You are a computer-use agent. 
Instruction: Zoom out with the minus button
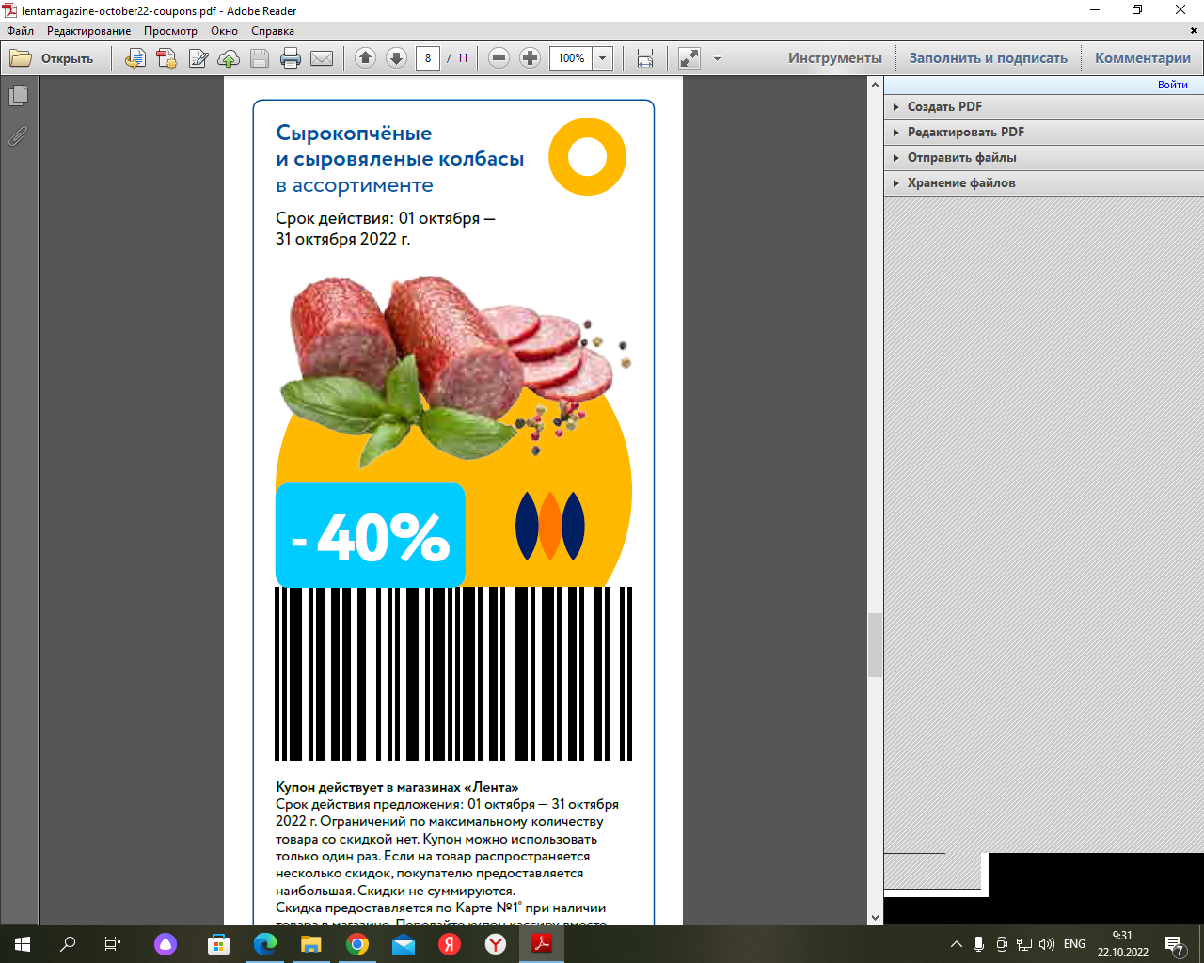(499, 58)
